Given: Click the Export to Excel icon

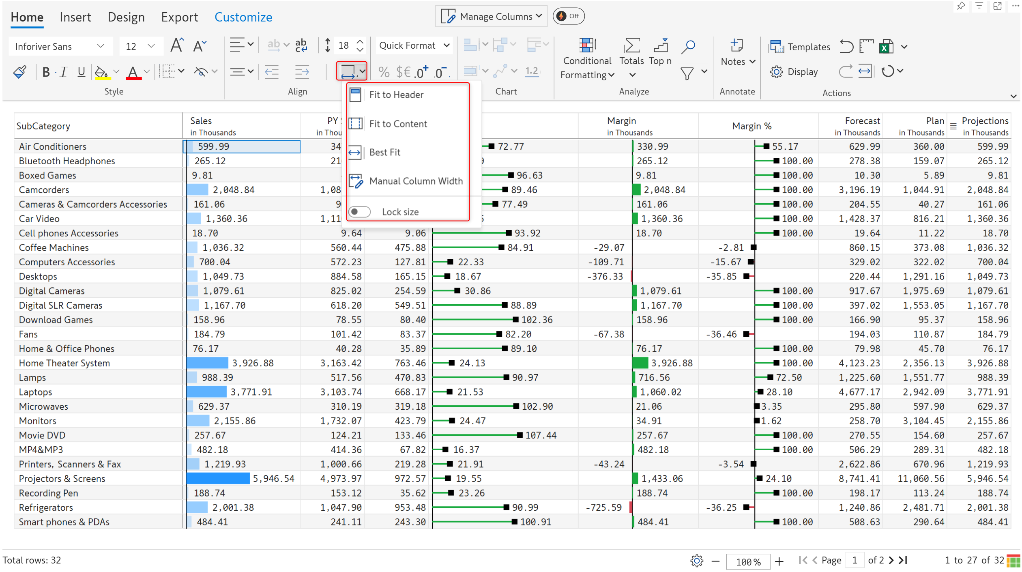Looking at the screenshot, I should [x=887, y=47].
